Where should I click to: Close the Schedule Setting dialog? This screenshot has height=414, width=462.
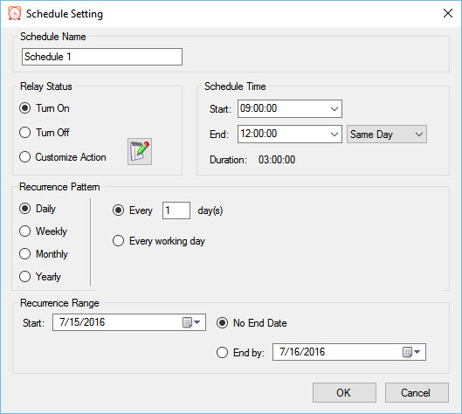[x=448, y=13]
